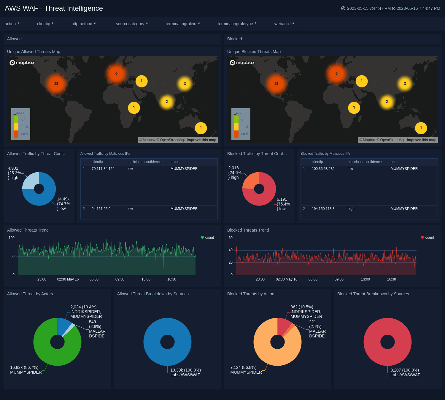Click the 23 cluster marker on Allowed map
This screenshot has width=445, height=400.
pos(56,84)
